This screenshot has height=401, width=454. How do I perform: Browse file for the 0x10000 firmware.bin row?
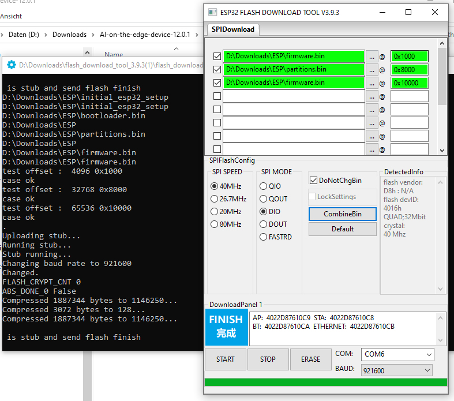372,83
